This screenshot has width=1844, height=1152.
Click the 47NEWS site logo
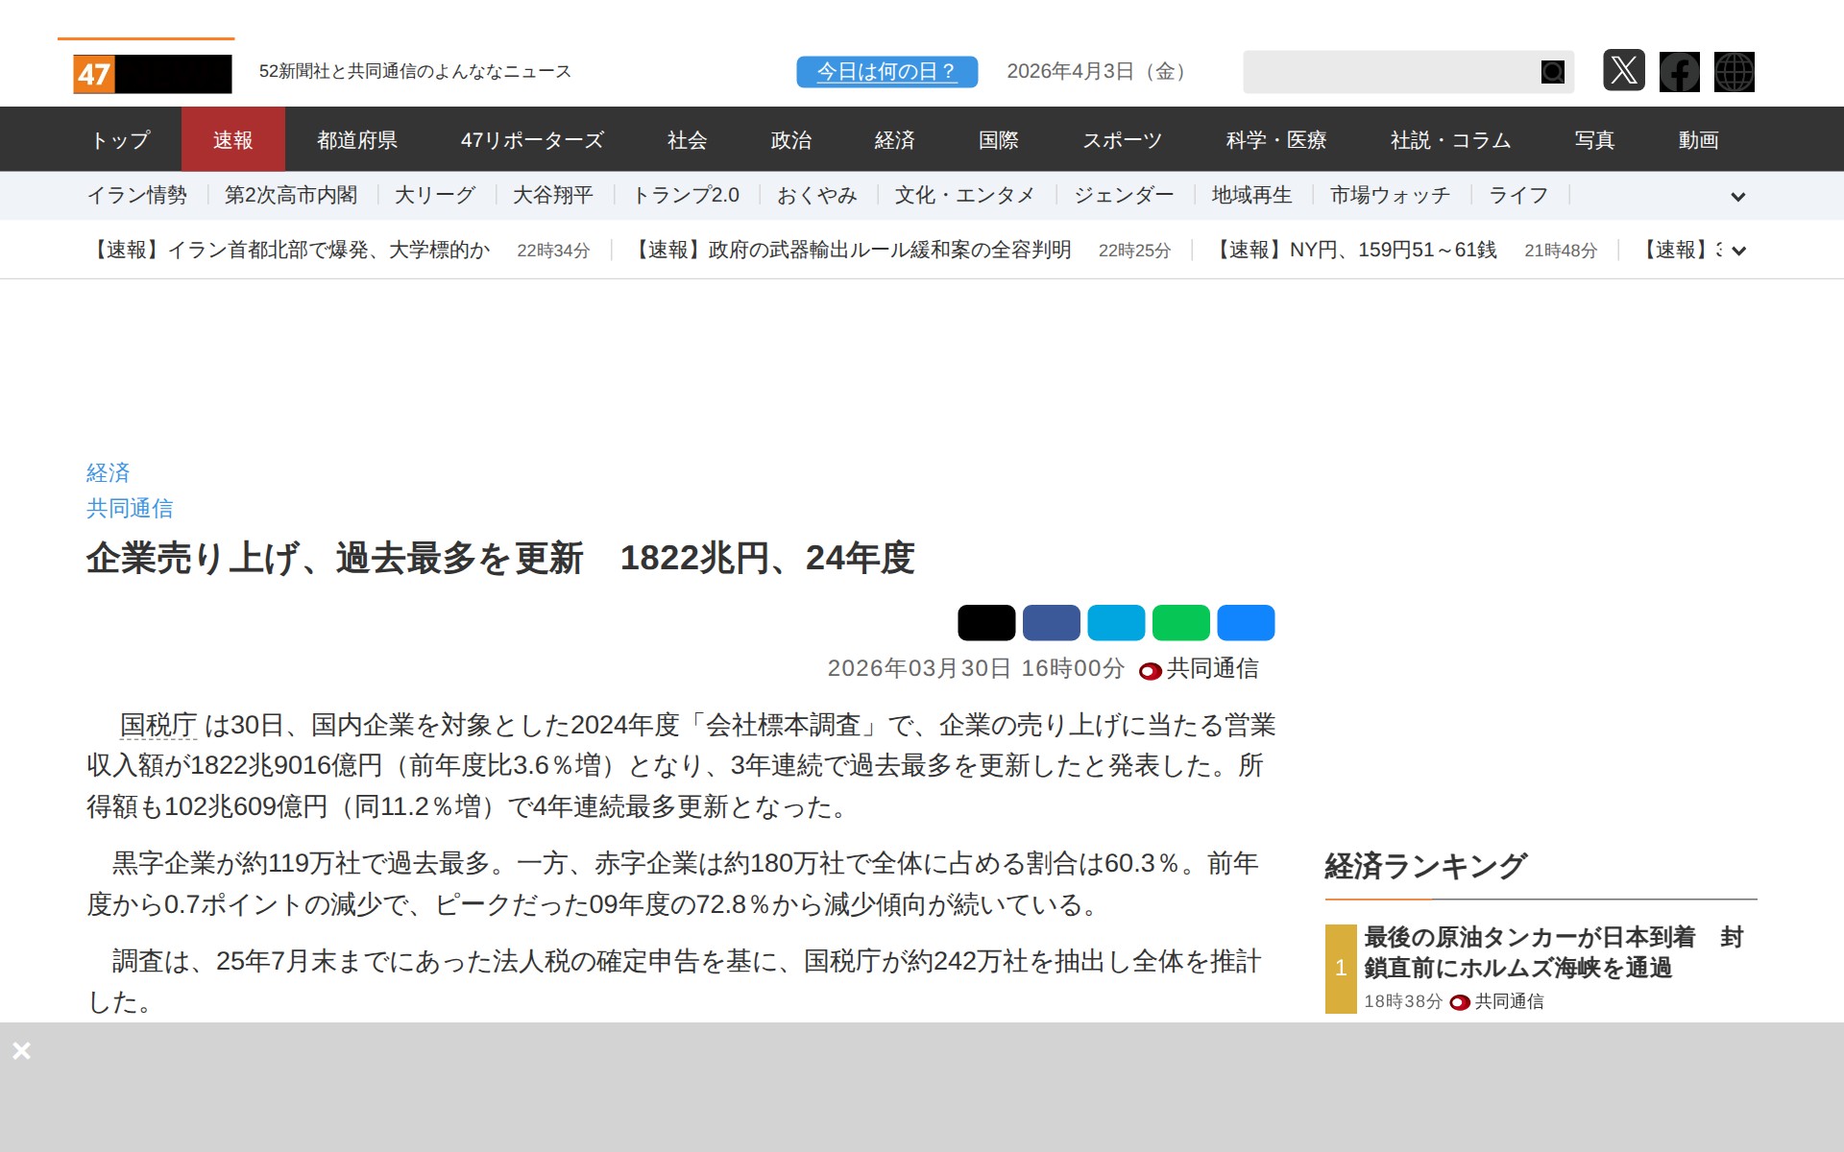(x=153, y=74)
